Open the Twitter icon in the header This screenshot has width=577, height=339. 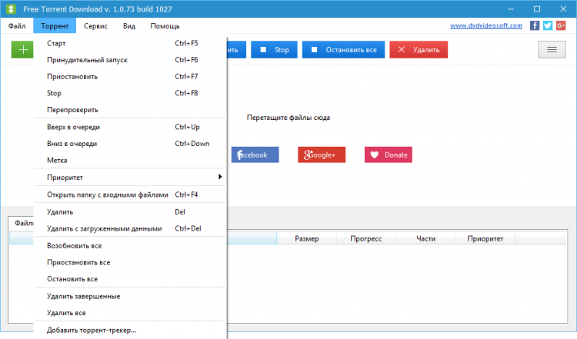[x=548, y=25]
